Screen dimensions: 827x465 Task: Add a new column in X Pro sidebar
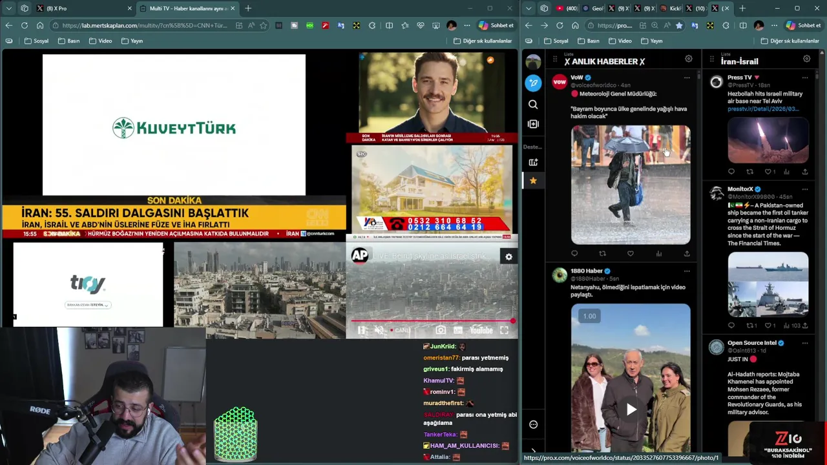click(x=533, y=124)
